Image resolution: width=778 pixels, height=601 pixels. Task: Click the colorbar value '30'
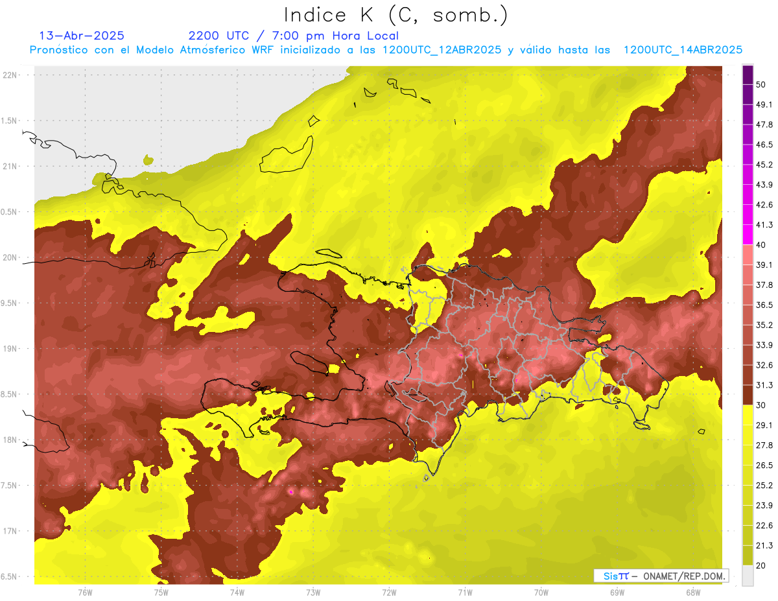(761, 405)
